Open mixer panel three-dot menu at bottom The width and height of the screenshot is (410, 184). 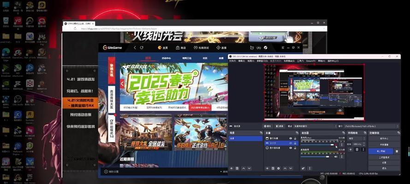[x=309, y=169]
